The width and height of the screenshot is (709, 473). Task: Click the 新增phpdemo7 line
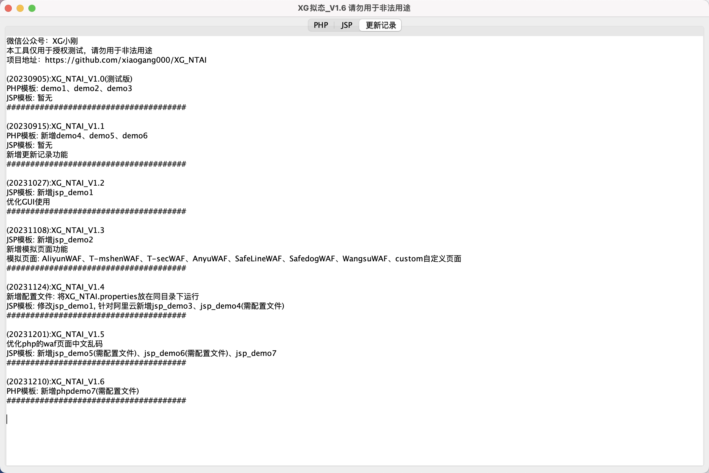72,391
